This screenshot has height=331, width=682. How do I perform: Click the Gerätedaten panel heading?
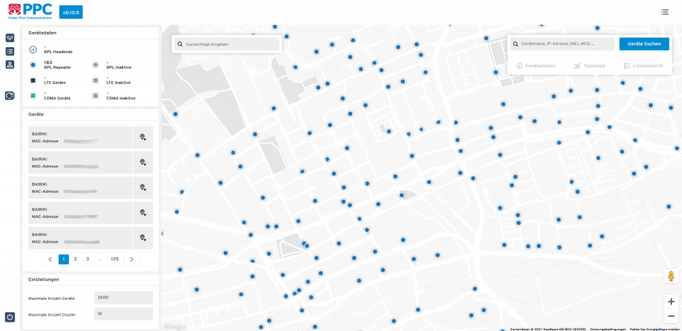(x=42, y=33)
